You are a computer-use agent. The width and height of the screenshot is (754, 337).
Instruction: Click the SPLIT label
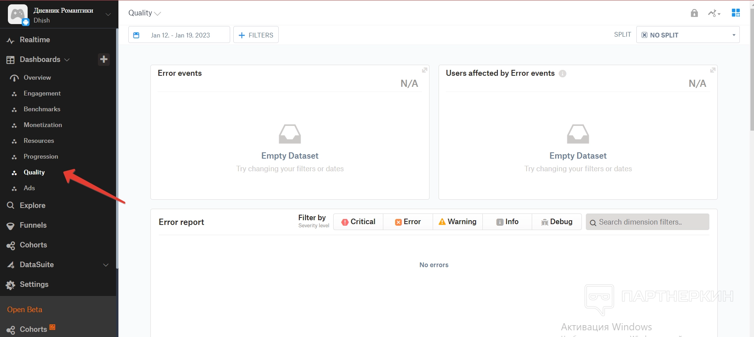coord(623,35)
